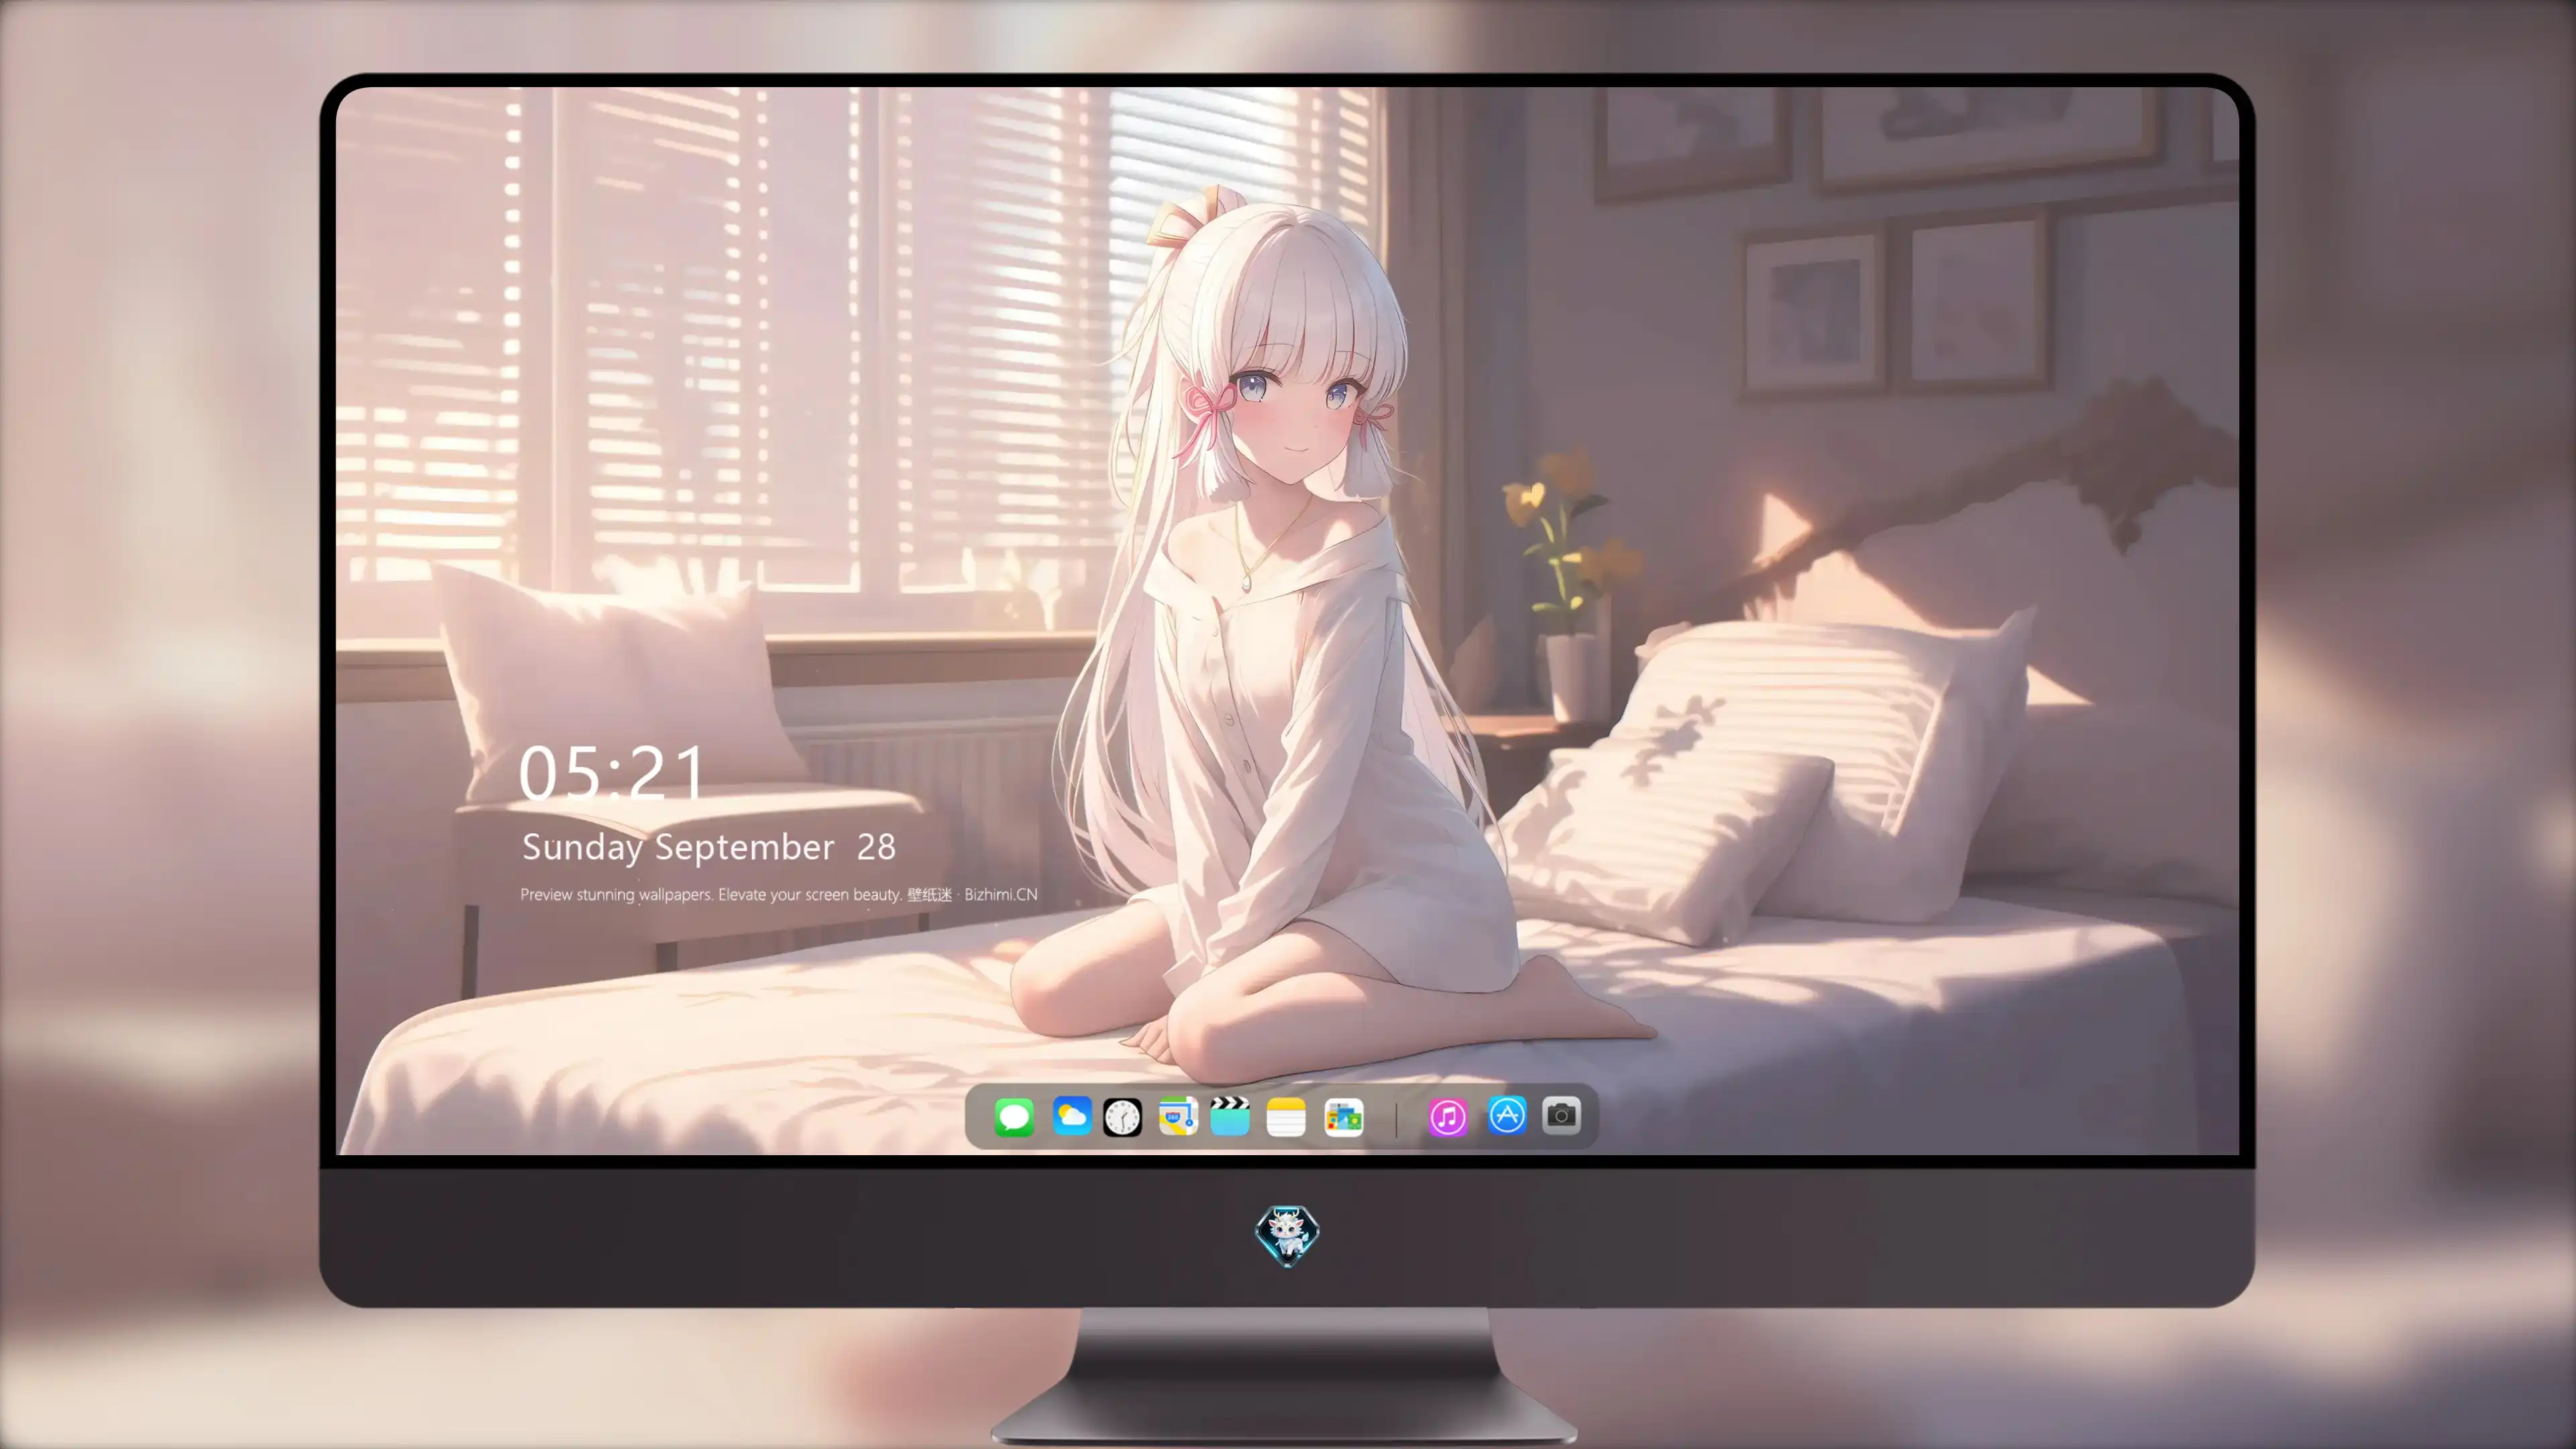This screenshot has height=1449, width=2576.
Task: Click the dragon mascot logo on monitor chin
Action: coord(1287,1236)
